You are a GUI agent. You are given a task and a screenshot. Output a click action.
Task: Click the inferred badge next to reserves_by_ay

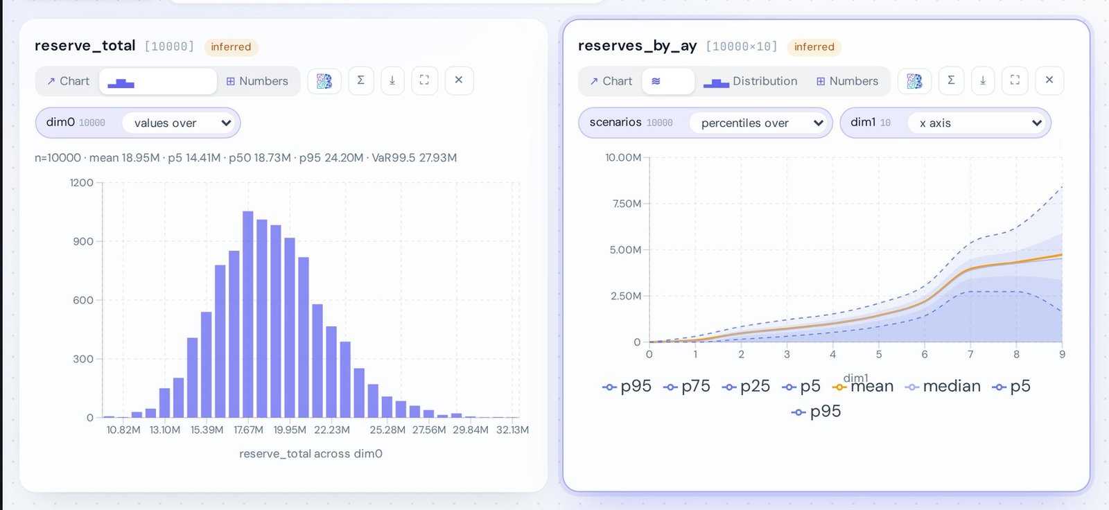click(x=814, y=47)
